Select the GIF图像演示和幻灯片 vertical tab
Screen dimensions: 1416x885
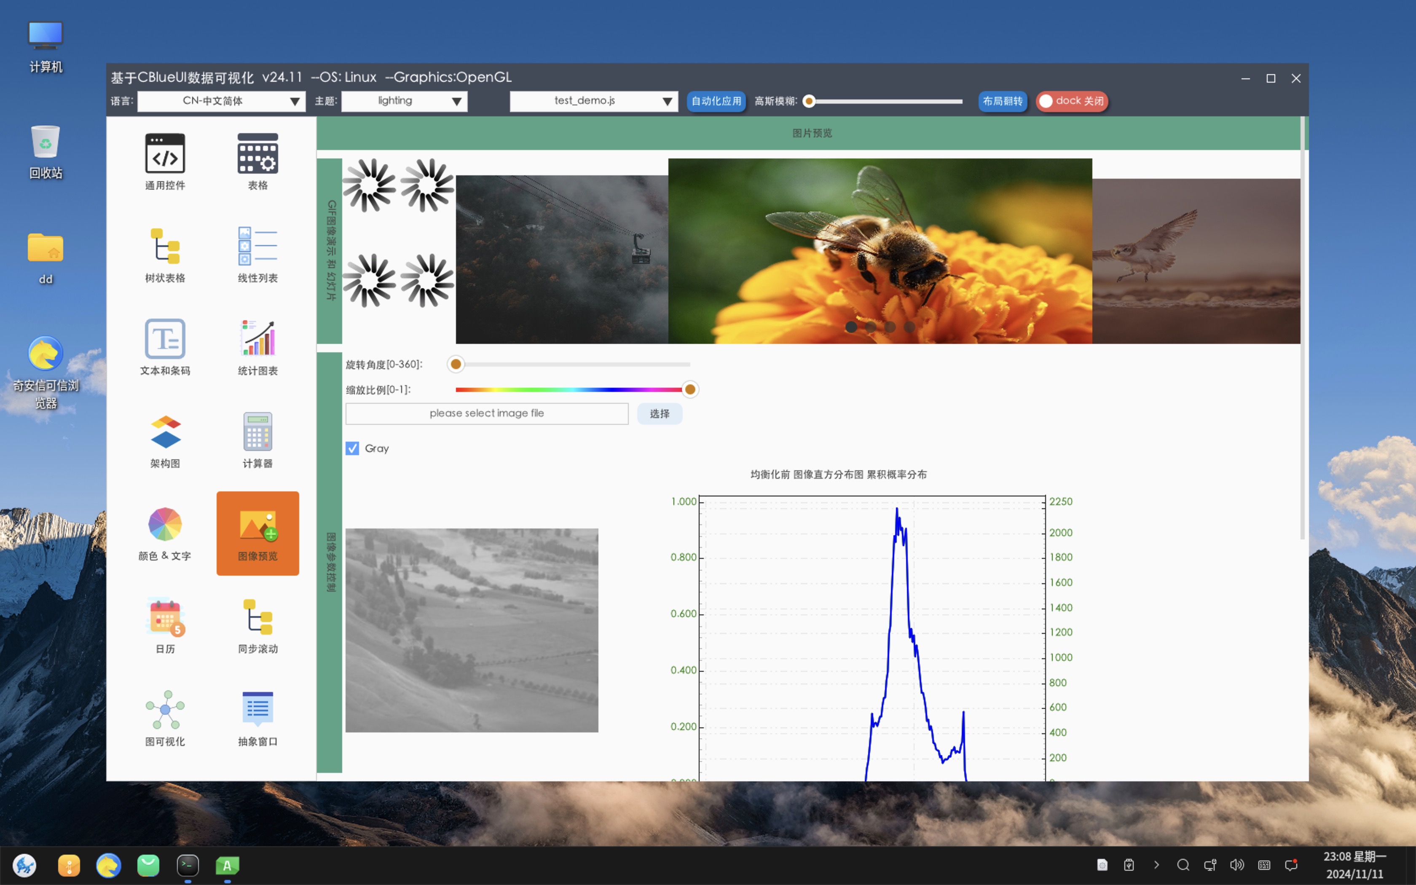(330, 250)
